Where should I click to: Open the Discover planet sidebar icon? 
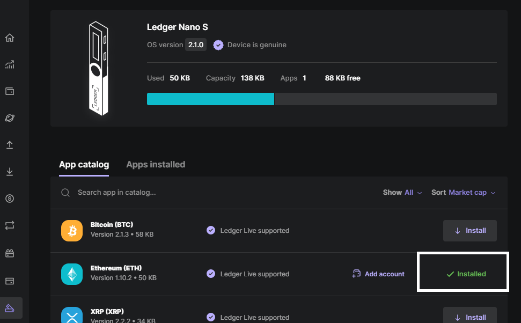pos(10,118)
